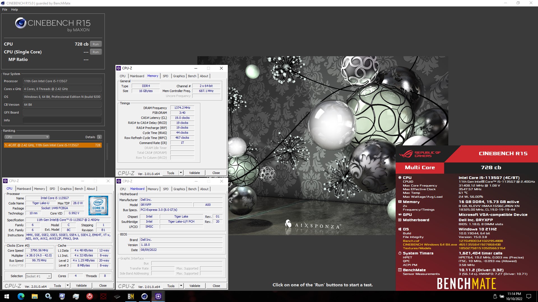Open File Explorer from the taskbar

[x=34, y=296]
